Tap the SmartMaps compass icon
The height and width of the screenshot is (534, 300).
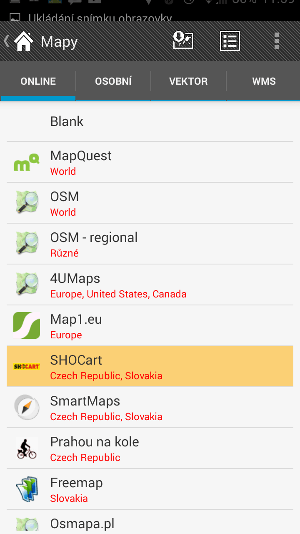[27, 407]
